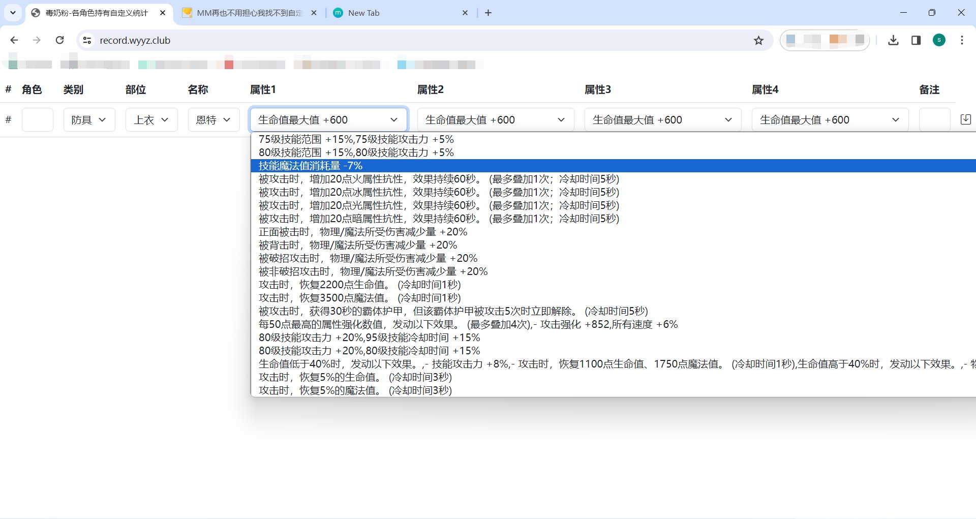Click the 备注 input field
This screenshot has height=519, width=976.
pos(934,119)
